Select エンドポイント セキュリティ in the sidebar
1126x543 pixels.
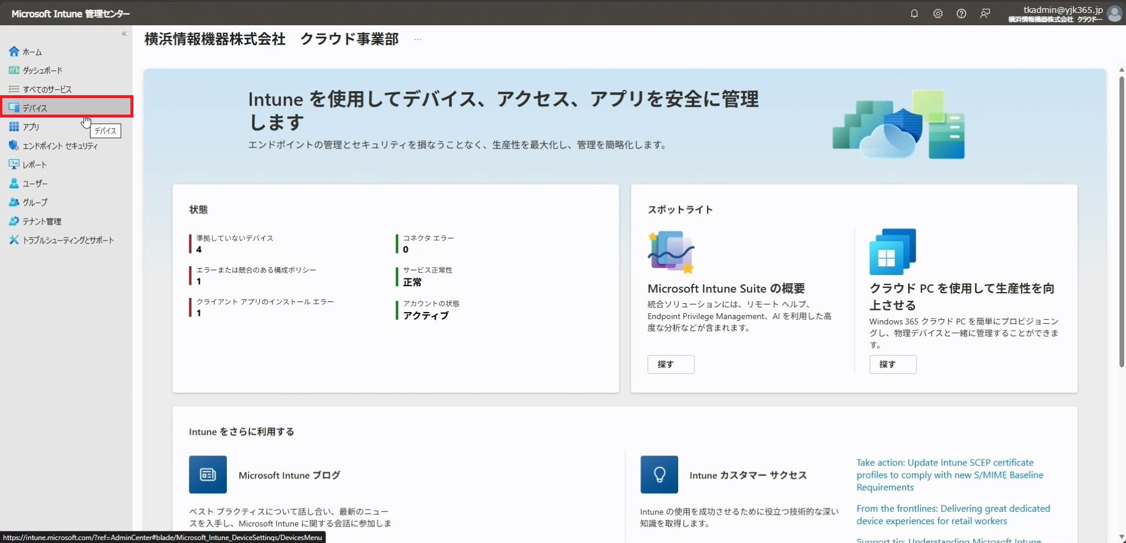(x=60, y=146)
